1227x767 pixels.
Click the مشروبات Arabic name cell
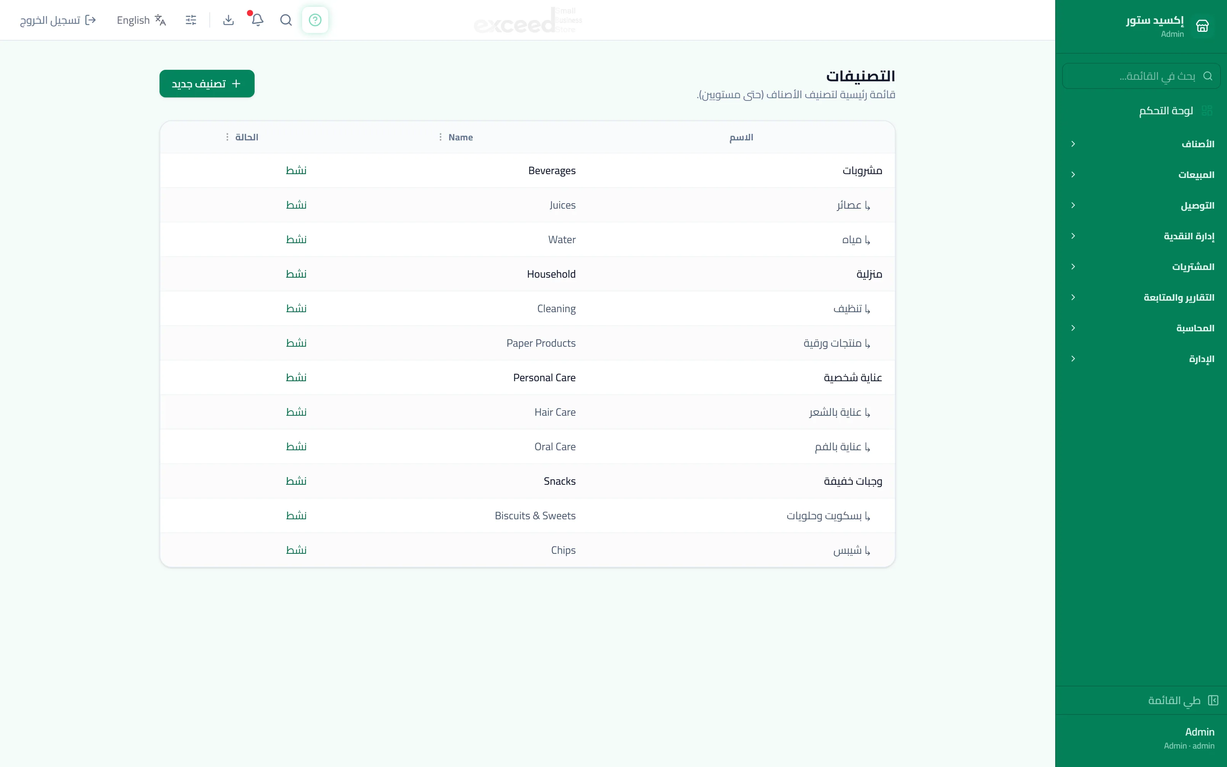[862, 170]
